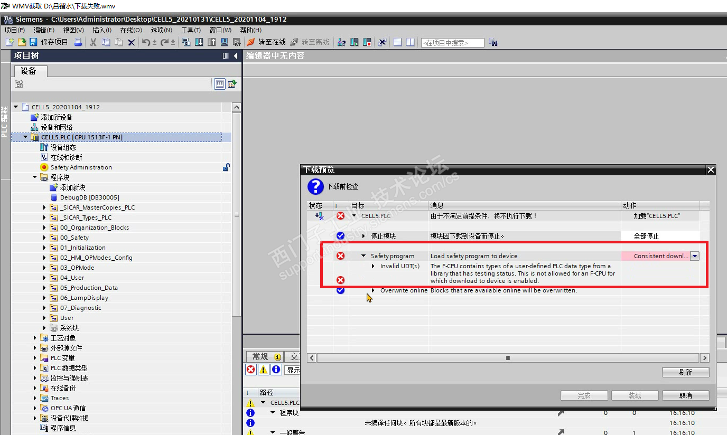This screenshot has width=727, height=435.
Task: Split the editor space horizontally
Action: (x=398, y=42)
